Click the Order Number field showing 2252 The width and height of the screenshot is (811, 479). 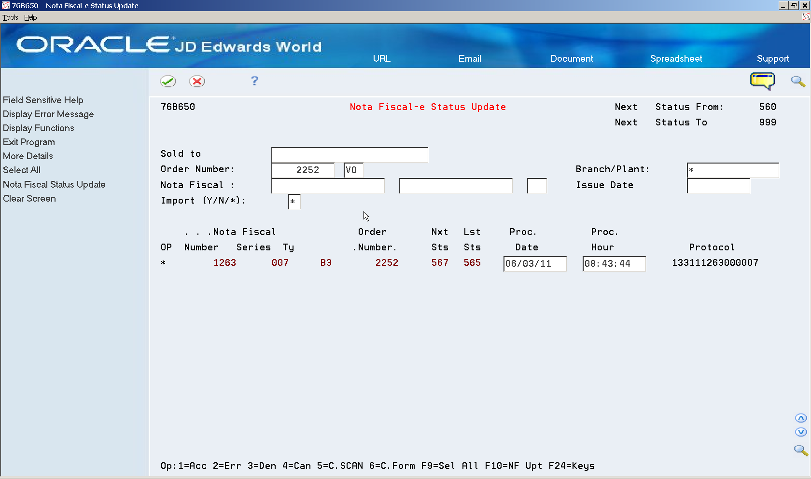click(303, 170)
